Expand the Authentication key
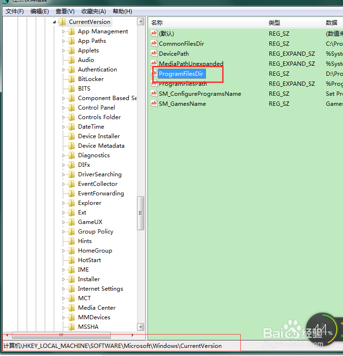Screen dimensions: 343x356 pos(63,70)
